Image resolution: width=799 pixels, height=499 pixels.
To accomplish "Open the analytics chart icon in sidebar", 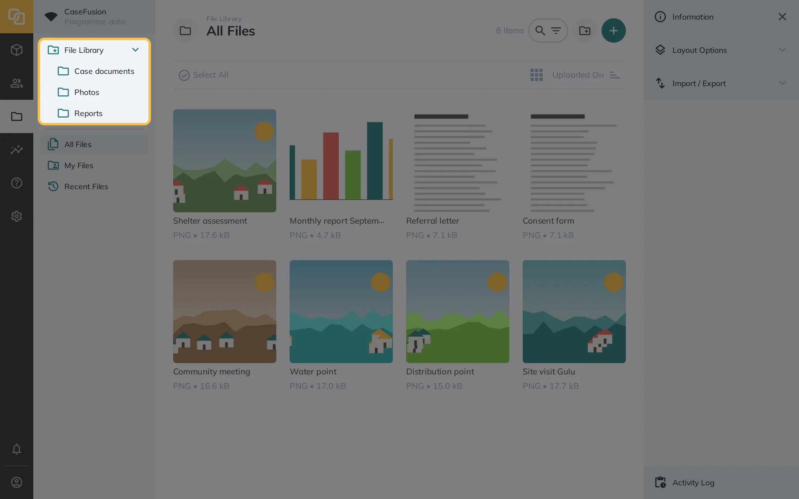I will (17, 150).
